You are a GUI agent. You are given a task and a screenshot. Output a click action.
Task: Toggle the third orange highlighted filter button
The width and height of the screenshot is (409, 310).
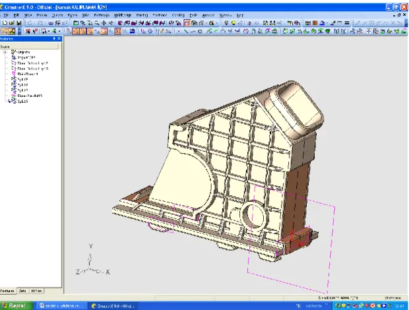90,31
